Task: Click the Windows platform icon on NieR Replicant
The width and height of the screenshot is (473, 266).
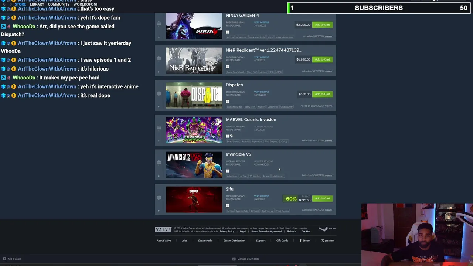Action: (x=227, y=67)
